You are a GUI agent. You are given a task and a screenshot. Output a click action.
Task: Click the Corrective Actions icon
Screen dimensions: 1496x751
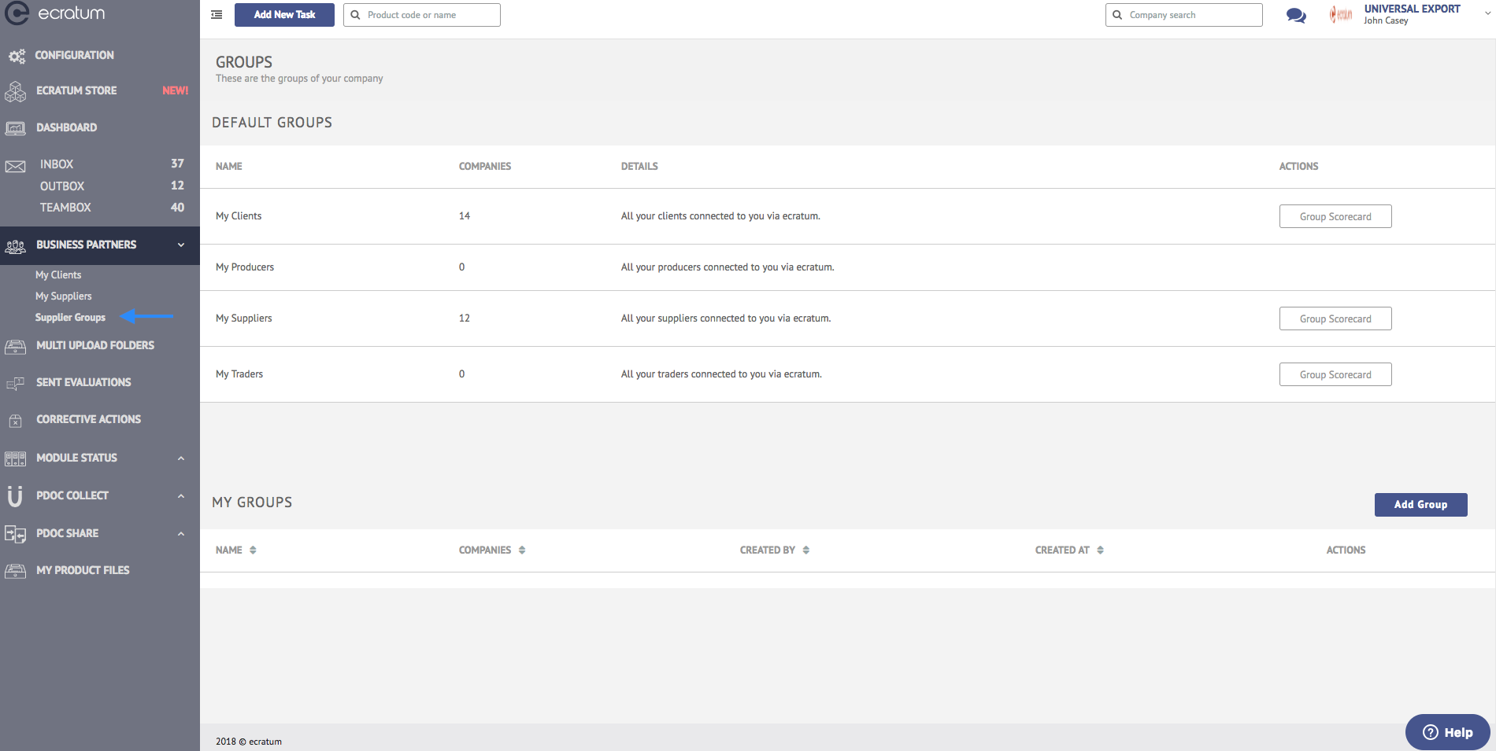(15, 422)
